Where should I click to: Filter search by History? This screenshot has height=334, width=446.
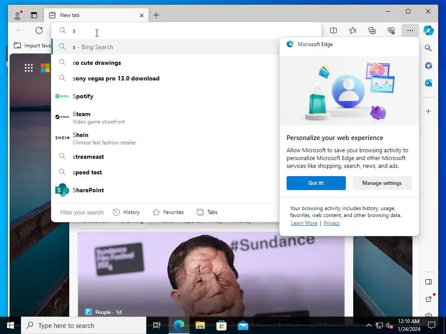click(x=126, y=212)
